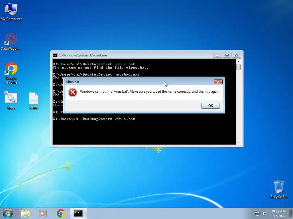Open the clock showing 10:09 AM

tap(278, 211)
